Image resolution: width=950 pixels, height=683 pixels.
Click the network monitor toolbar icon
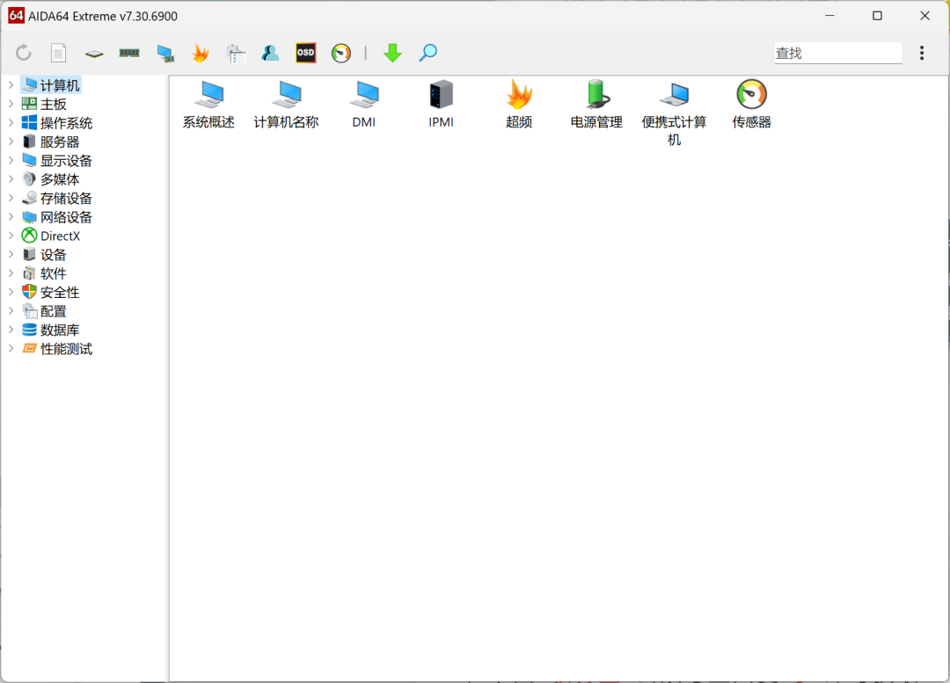pyautogui.click(x=165, y=54)
